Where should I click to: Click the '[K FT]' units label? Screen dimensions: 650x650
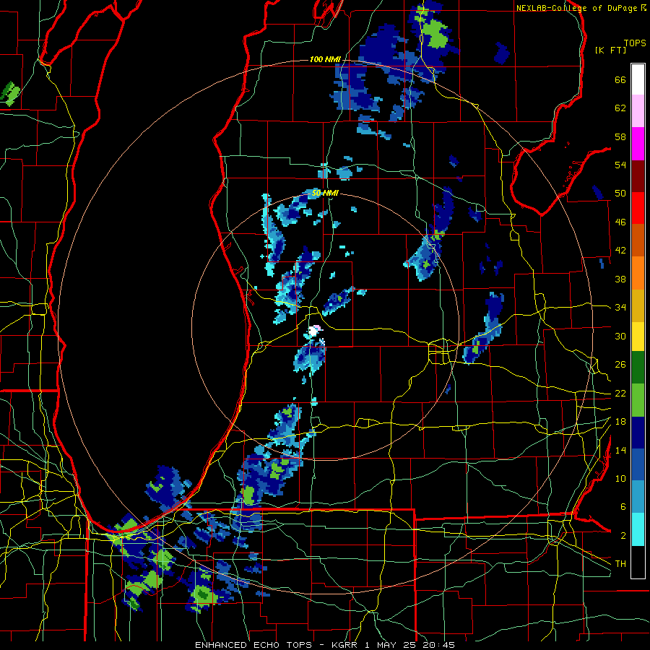[x=610, y=50]
